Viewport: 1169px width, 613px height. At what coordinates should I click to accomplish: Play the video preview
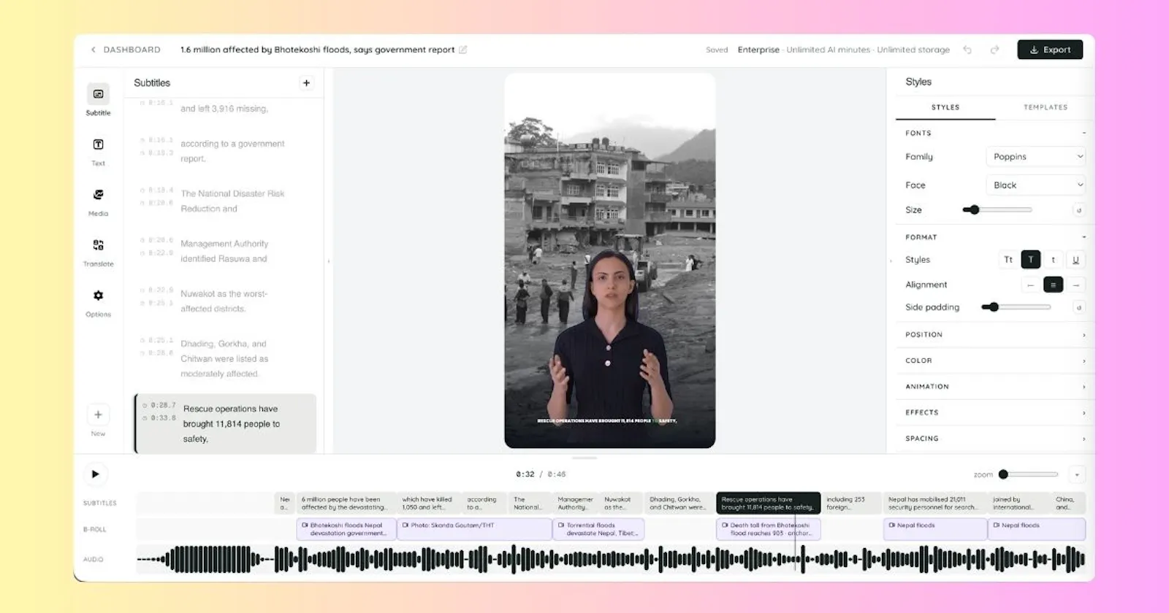95,474
